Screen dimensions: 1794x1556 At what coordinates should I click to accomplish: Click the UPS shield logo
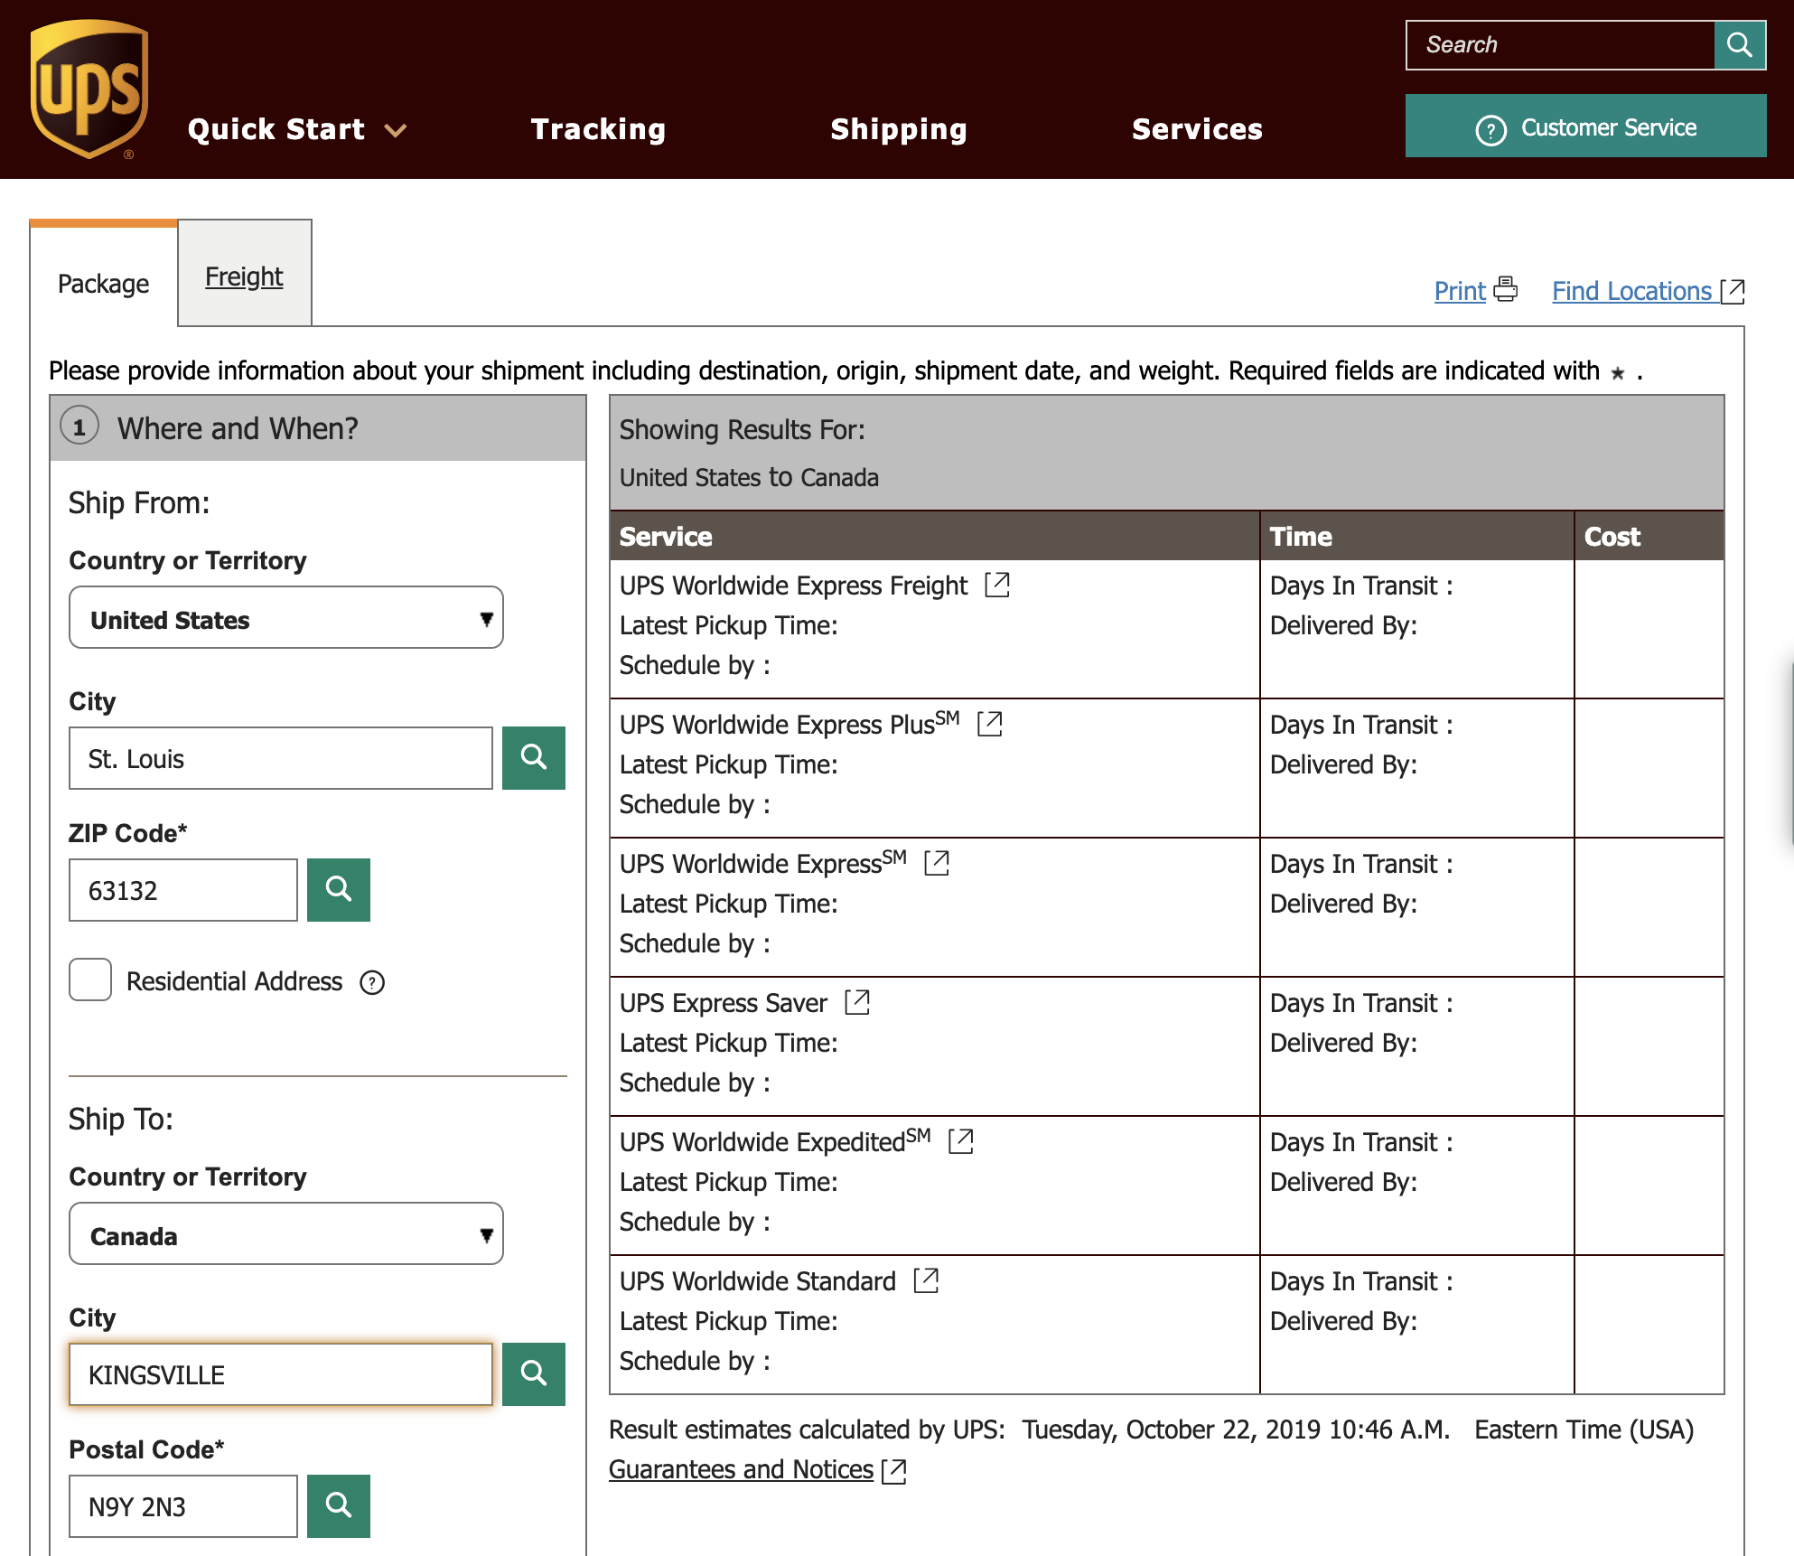click(89, 89)
